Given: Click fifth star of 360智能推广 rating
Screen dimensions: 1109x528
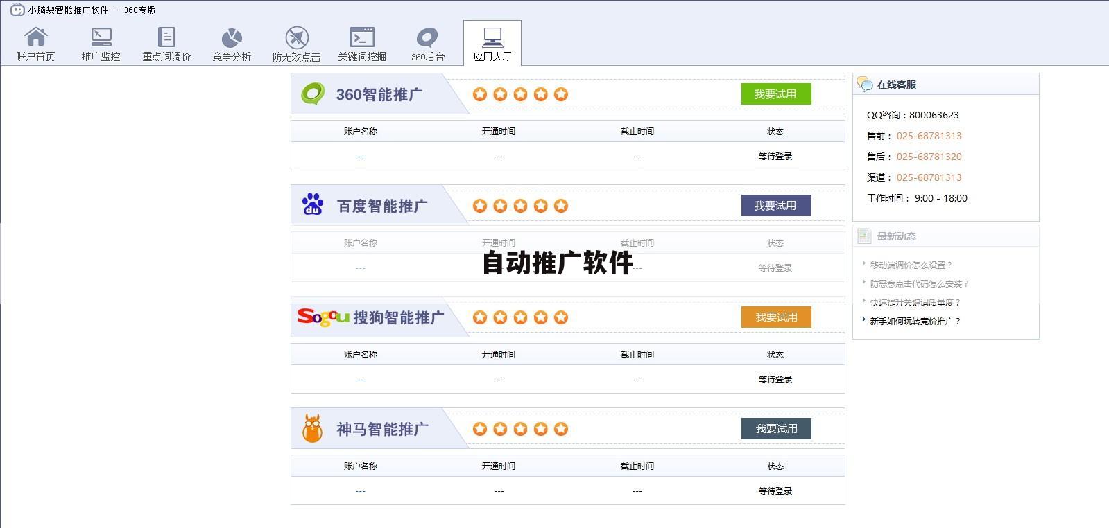Looking at the screenshot, I should [561, 94].
